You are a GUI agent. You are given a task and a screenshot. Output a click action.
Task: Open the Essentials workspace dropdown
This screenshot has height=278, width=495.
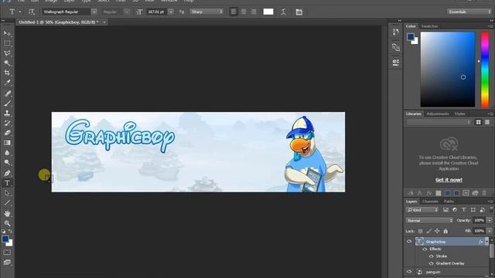tap(469, 12)
